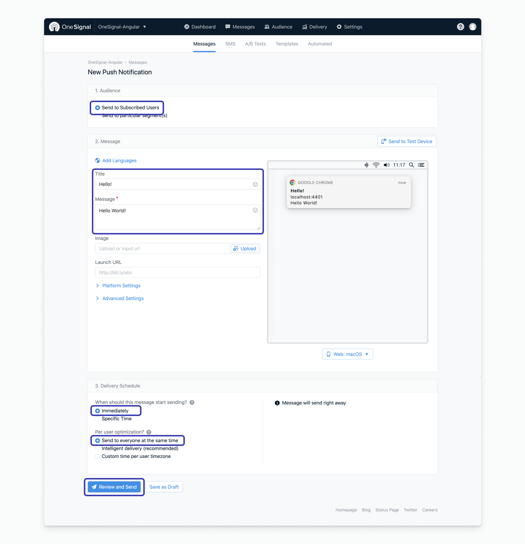The image size is (525, 544).
Task: Switch to the SMS tab
Action: [230, 44]
